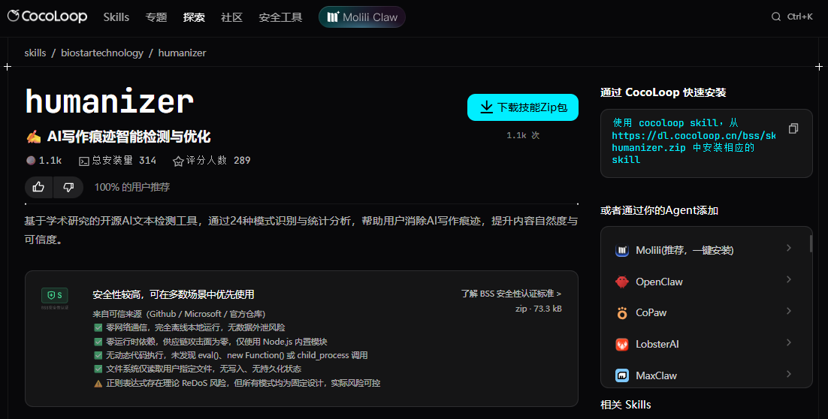Expand the Molili install option chevron
This screenshot has width=828, height=419.
pyautogui.click(x=788, y=248)
